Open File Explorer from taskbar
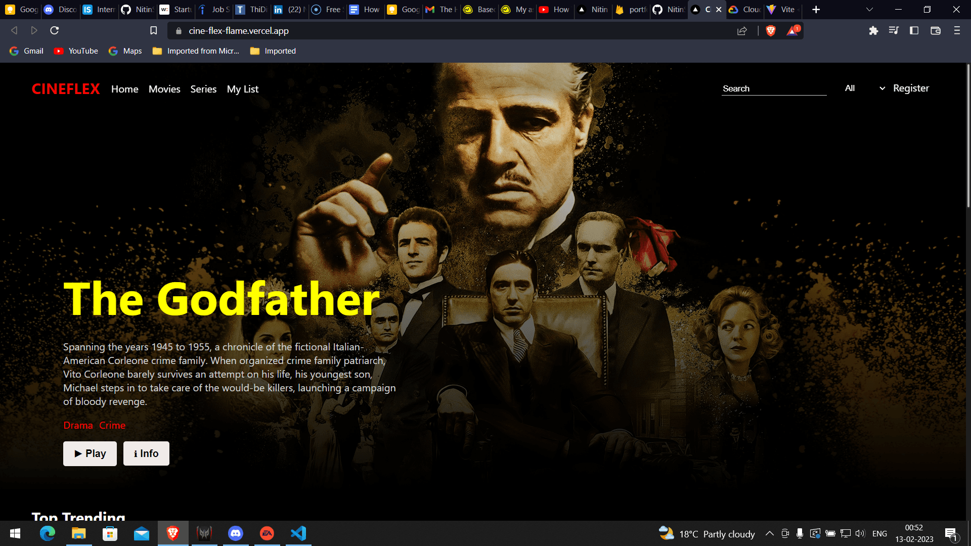The width and height of the screenshot is (971, 546). (79, 533)
